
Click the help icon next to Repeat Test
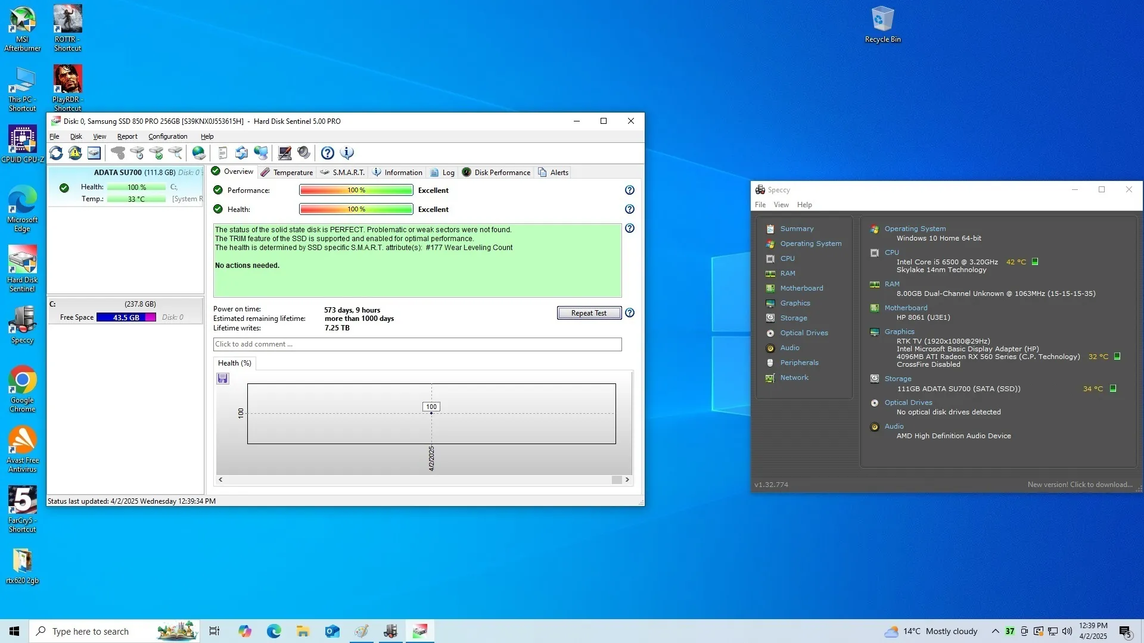(630, 313)
